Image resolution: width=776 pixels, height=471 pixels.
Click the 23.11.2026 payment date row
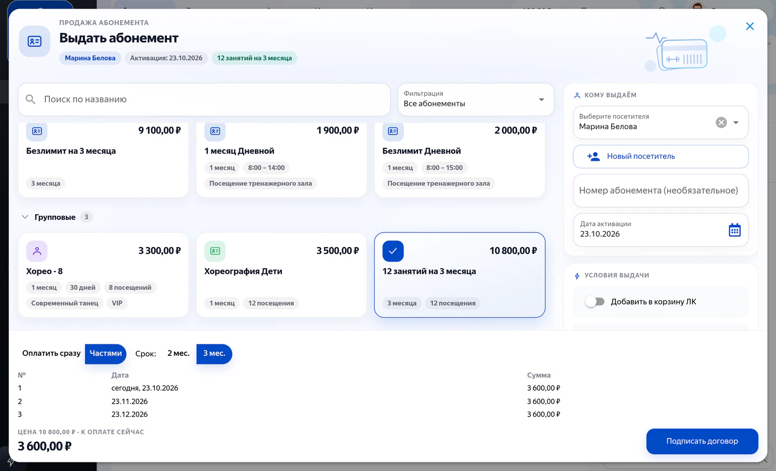[289, 402]
